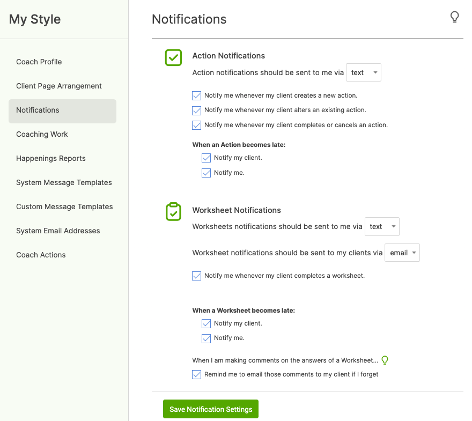Screen dimensions: 472x421
Task: Click the green Action Notifications checkmark icon
Action: pos(173,57)
